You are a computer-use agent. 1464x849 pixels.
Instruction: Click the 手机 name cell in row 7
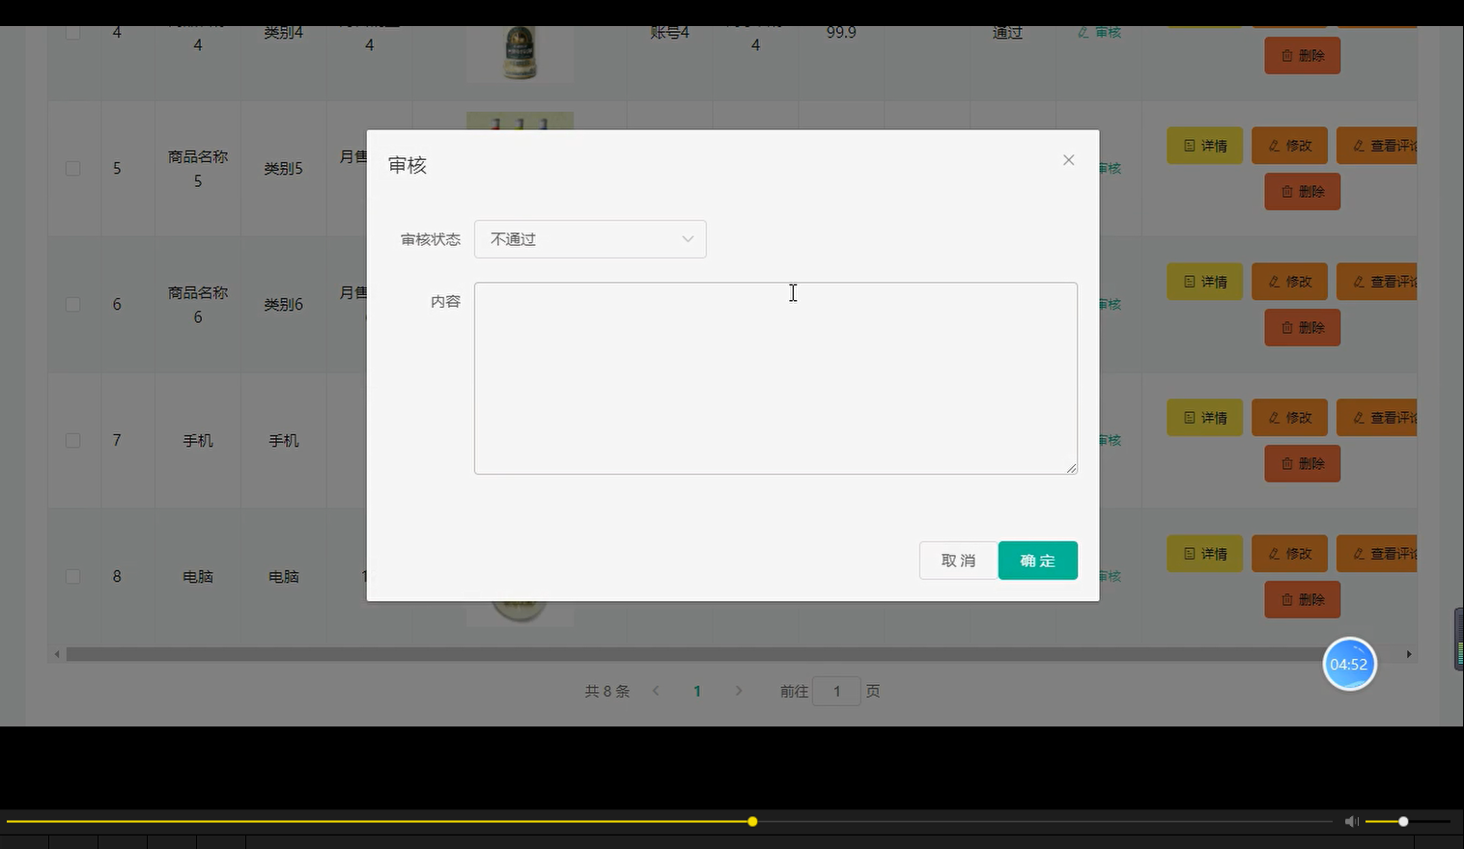[x=198, y=441]
